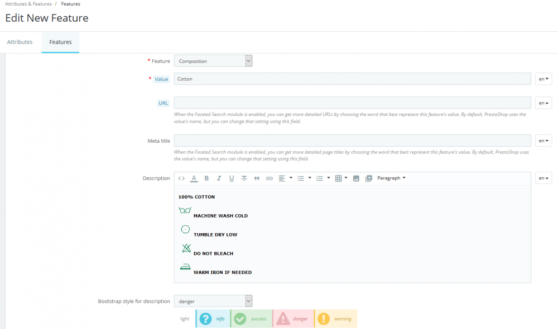Click the TUMBLE DRY LOW text
The width and height of the screenshot is (558, 329).
[215, 234]
